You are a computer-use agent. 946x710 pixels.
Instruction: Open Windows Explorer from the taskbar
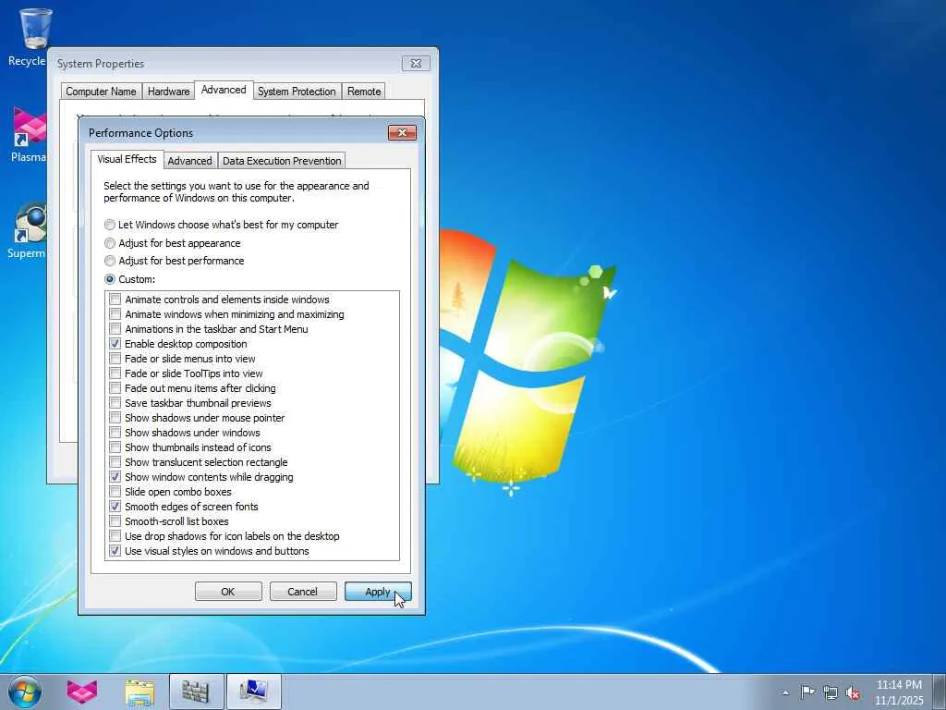pyautogui.click(x=139, y=692)
